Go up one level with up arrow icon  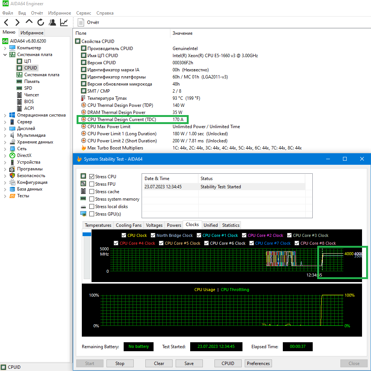click(29, 22)
